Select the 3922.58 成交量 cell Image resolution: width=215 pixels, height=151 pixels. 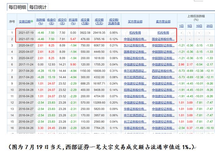pyautogui.click(x=85, y=33)
